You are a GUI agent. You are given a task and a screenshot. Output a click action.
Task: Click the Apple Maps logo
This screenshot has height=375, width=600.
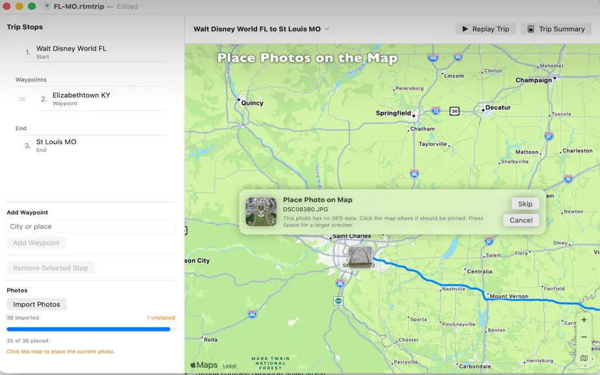[204, 365]
